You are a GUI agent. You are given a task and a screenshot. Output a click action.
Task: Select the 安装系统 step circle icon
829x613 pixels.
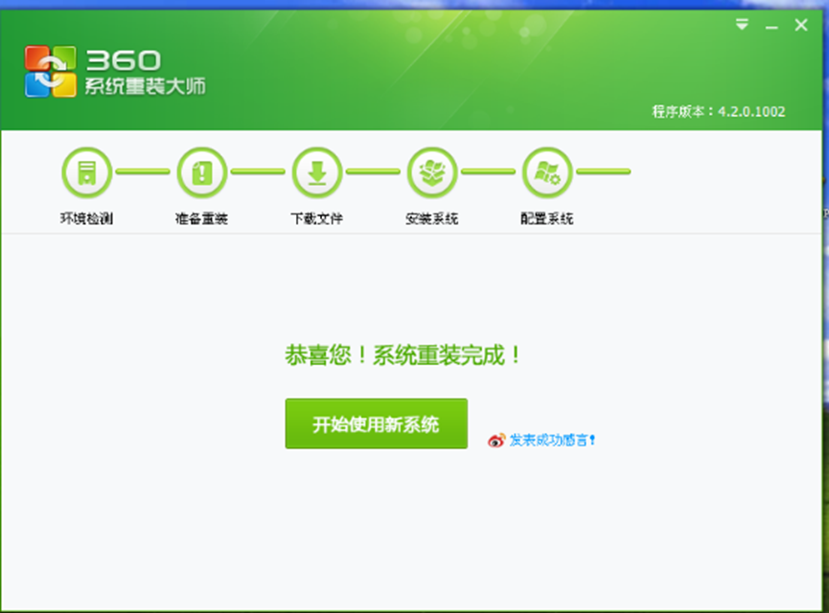[432, 172]
